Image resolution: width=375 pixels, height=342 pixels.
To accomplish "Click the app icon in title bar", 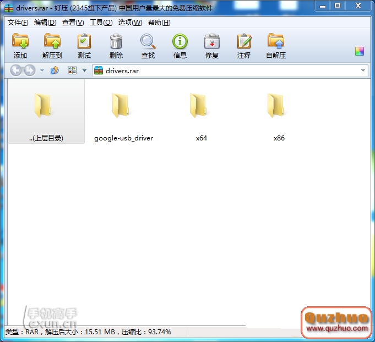I will point(9,8).
